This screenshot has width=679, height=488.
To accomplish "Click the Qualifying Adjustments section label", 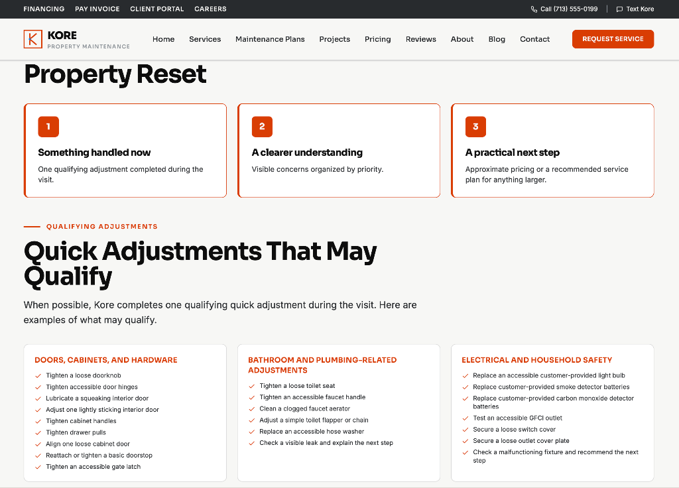I will (x=101, y=227).
